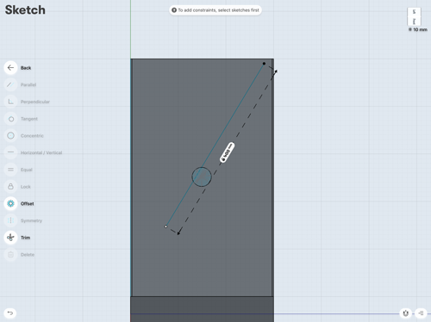Apply Horizontal / Vertical constraint icon

click(x=10, y=152)
